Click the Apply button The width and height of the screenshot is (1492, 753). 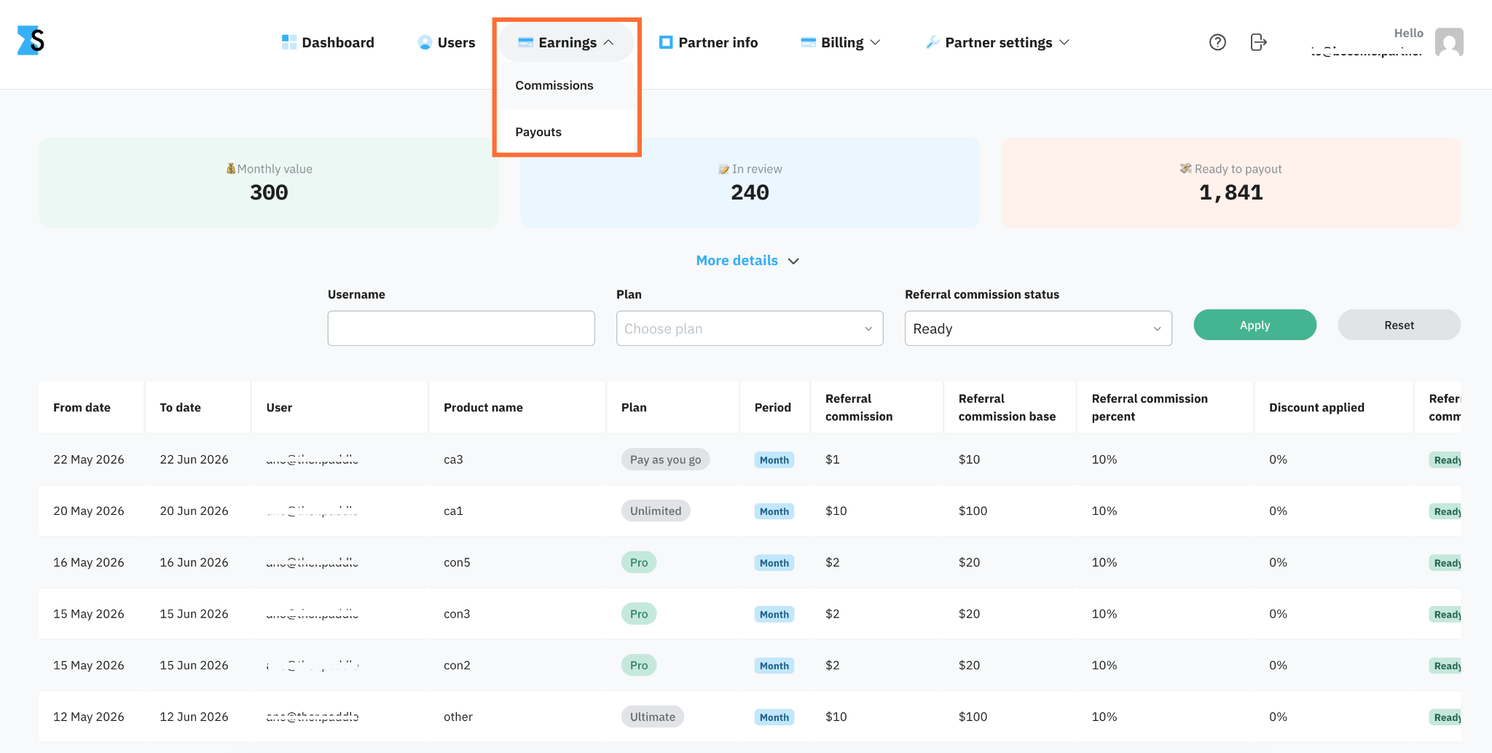click(x=1255, y=325)
